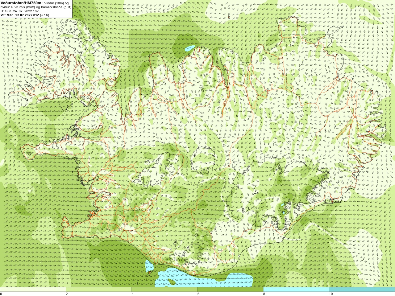The image size is (395, 296).
Task: Click the 4–6 medium green legend swatch
Action: (164, 290)
